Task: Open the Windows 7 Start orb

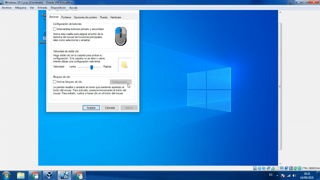Action: pyautogui.click(x=6, y=175)
